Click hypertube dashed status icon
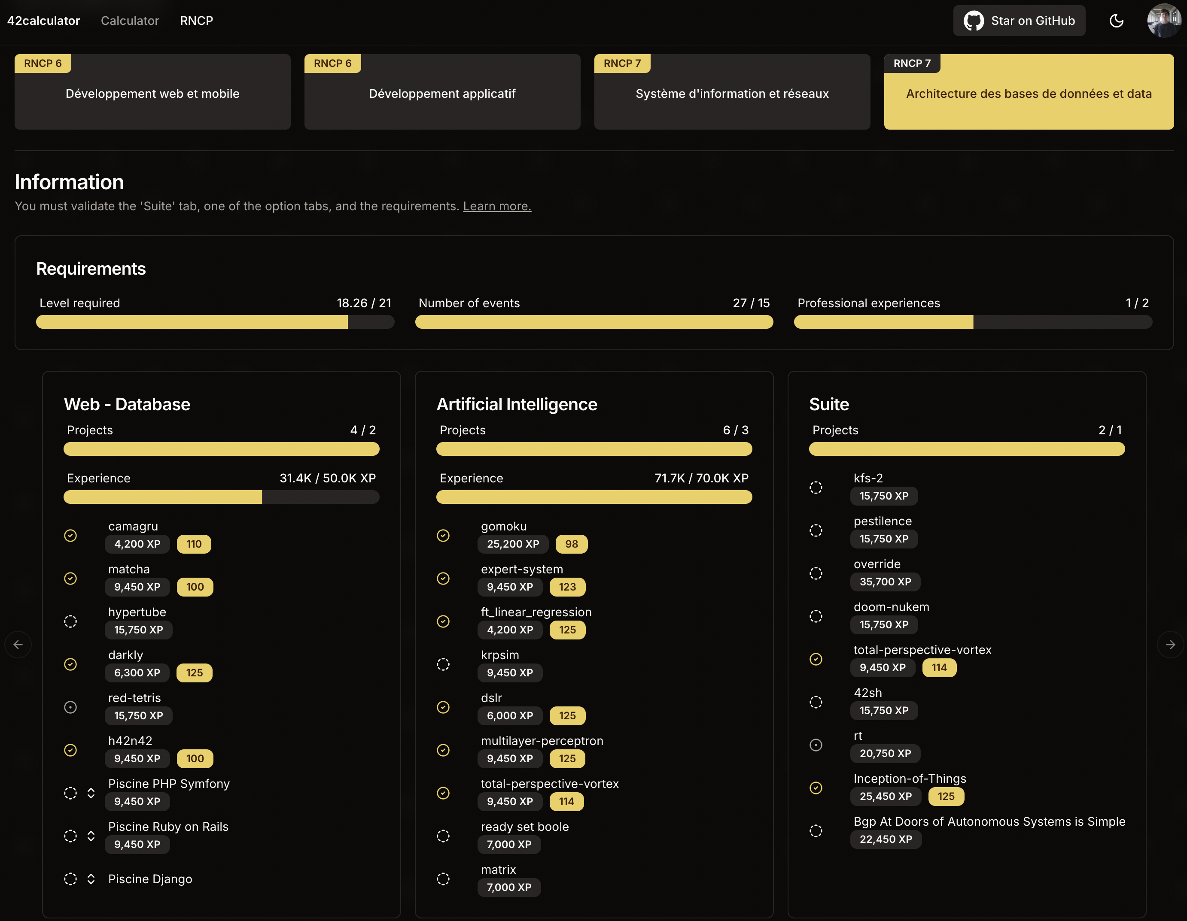Viewport: 1187px width, 921px height. click(x=71, y=621)
